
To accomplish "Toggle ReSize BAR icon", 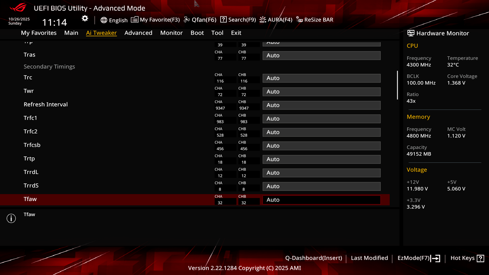I will pos(300,20).
